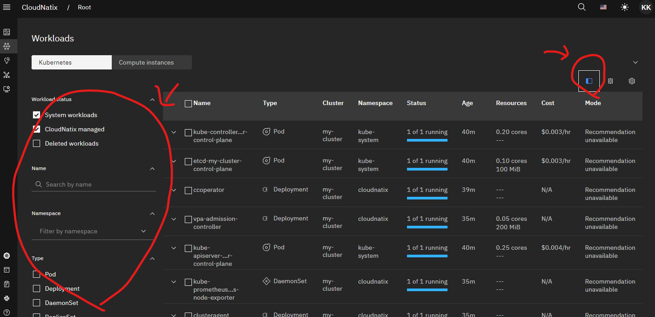Toggle light/dark theme sun icon
Viewport: 655px width, 317px height.
point(625,7)
